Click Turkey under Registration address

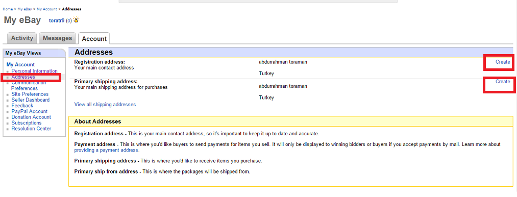click(x=266, y=73)
